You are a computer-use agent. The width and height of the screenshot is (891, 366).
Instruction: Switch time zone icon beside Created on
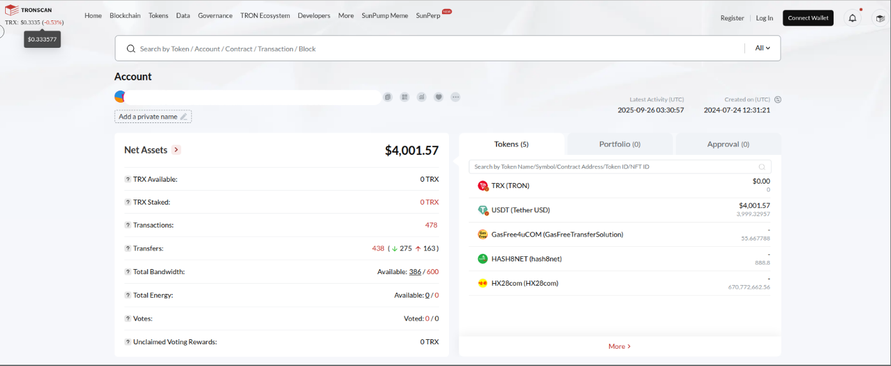(x=777, y=99)
